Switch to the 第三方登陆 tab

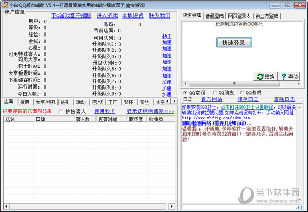(267, 16)
